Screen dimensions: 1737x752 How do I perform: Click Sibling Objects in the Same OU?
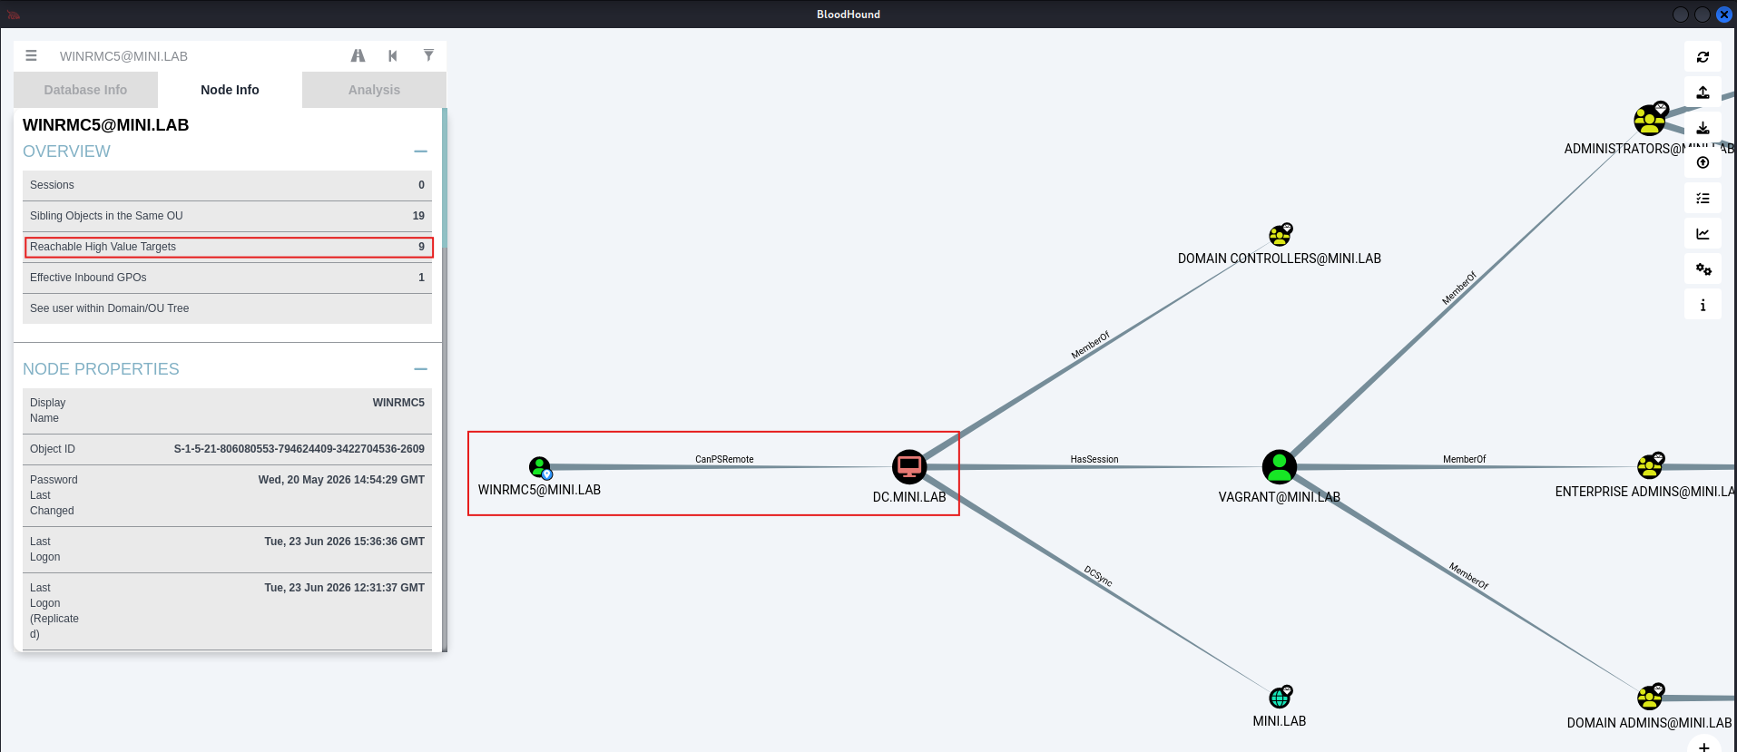tap(227, 216)
